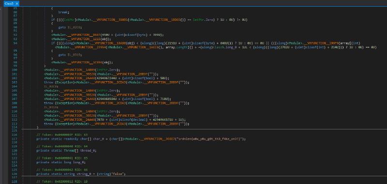Click the IL_0319: label on line 109
The image size is (387, 184).
tap(51, 107)
